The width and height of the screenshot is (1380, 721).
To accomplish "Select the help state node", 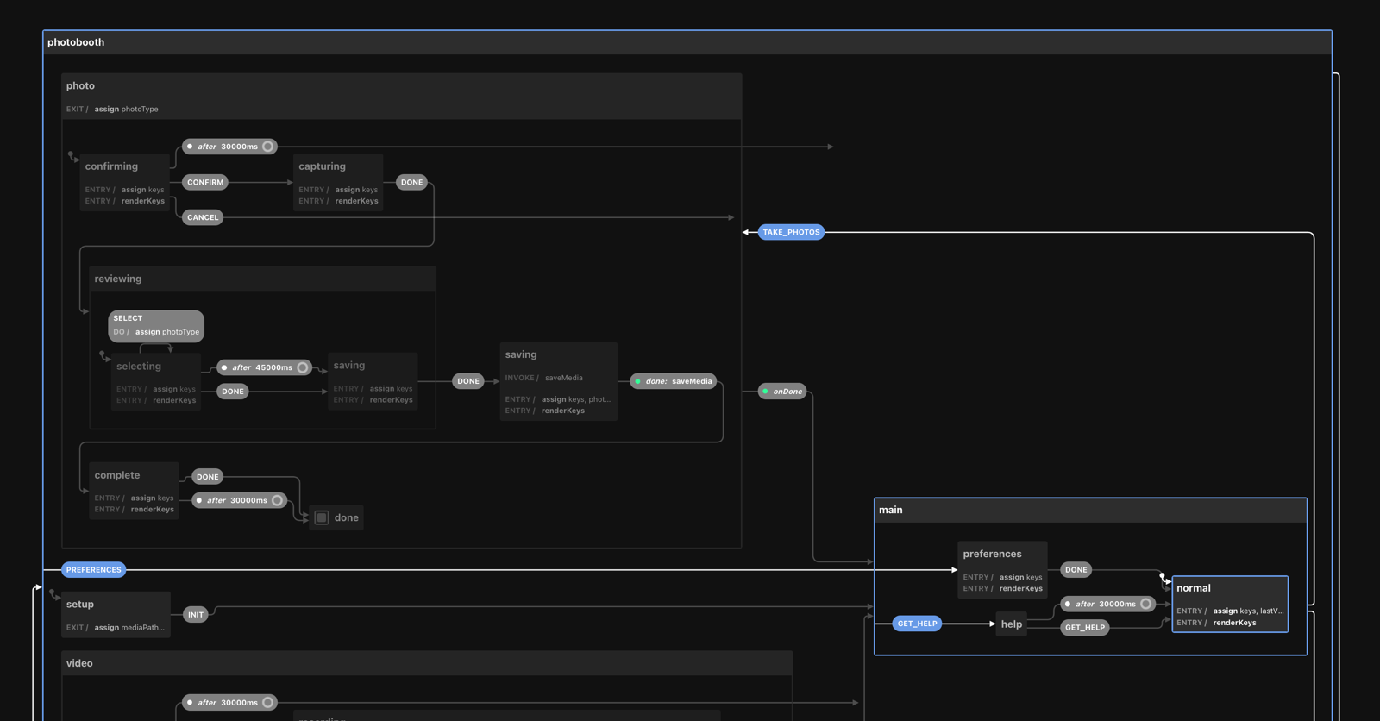I will coord(1011,624).
